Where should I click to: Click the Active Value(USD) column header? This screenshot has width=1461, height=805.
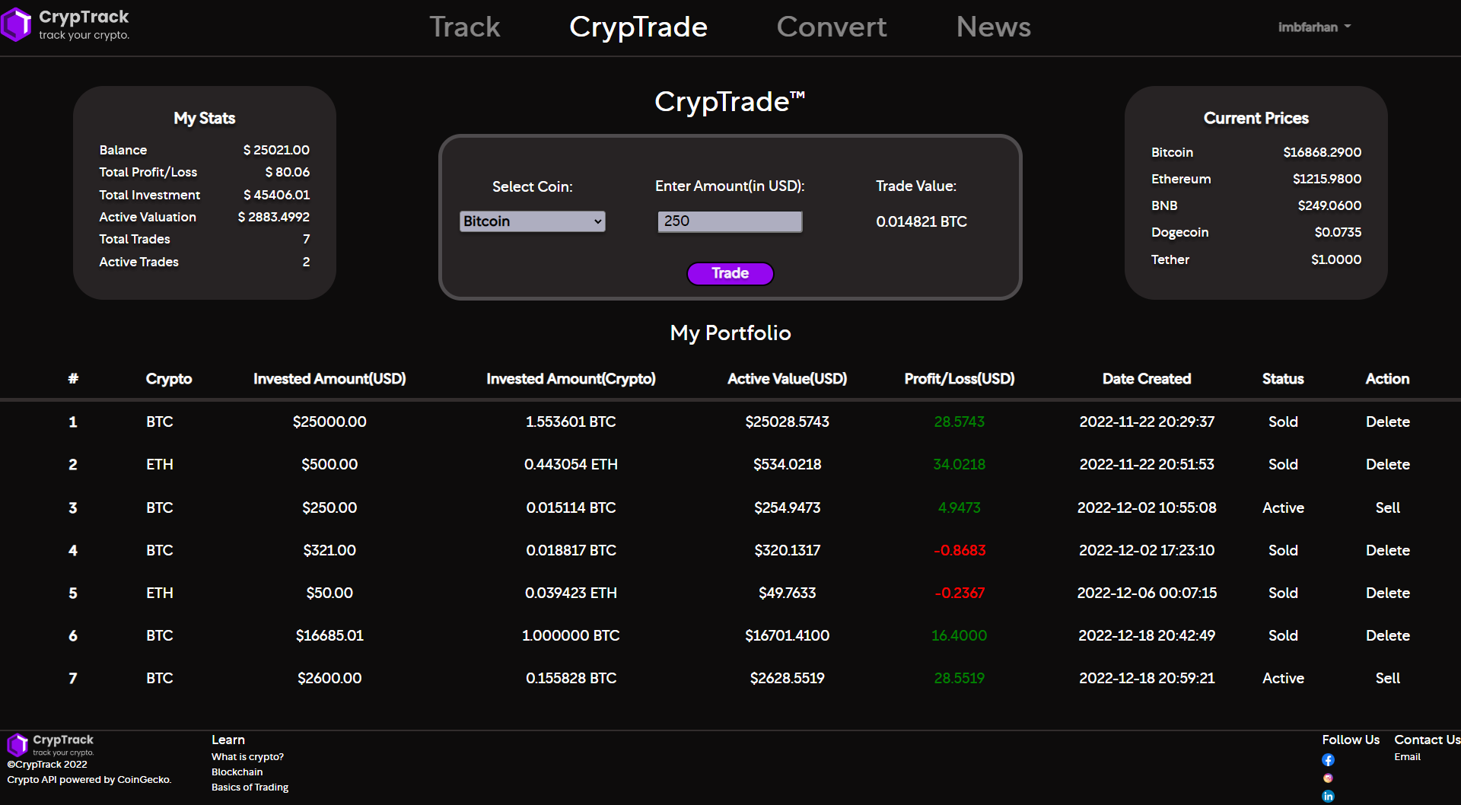tap(787, 379)
